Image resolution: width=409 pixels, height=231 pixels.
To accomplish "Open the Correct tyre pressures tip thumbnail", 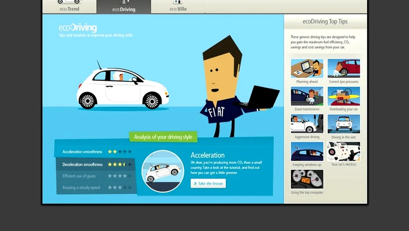I will point(344,68).
